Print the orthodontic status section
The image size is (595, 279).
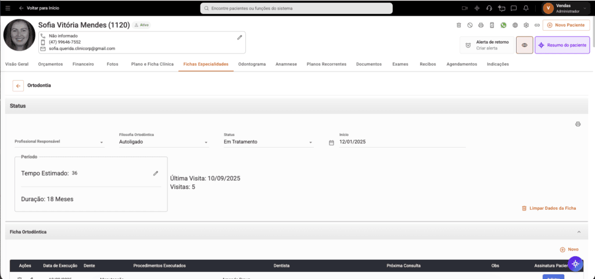pyautogui.click(x=578, y=124)
